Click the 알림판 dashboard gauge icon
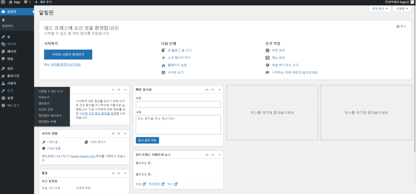 click(3, 12)
